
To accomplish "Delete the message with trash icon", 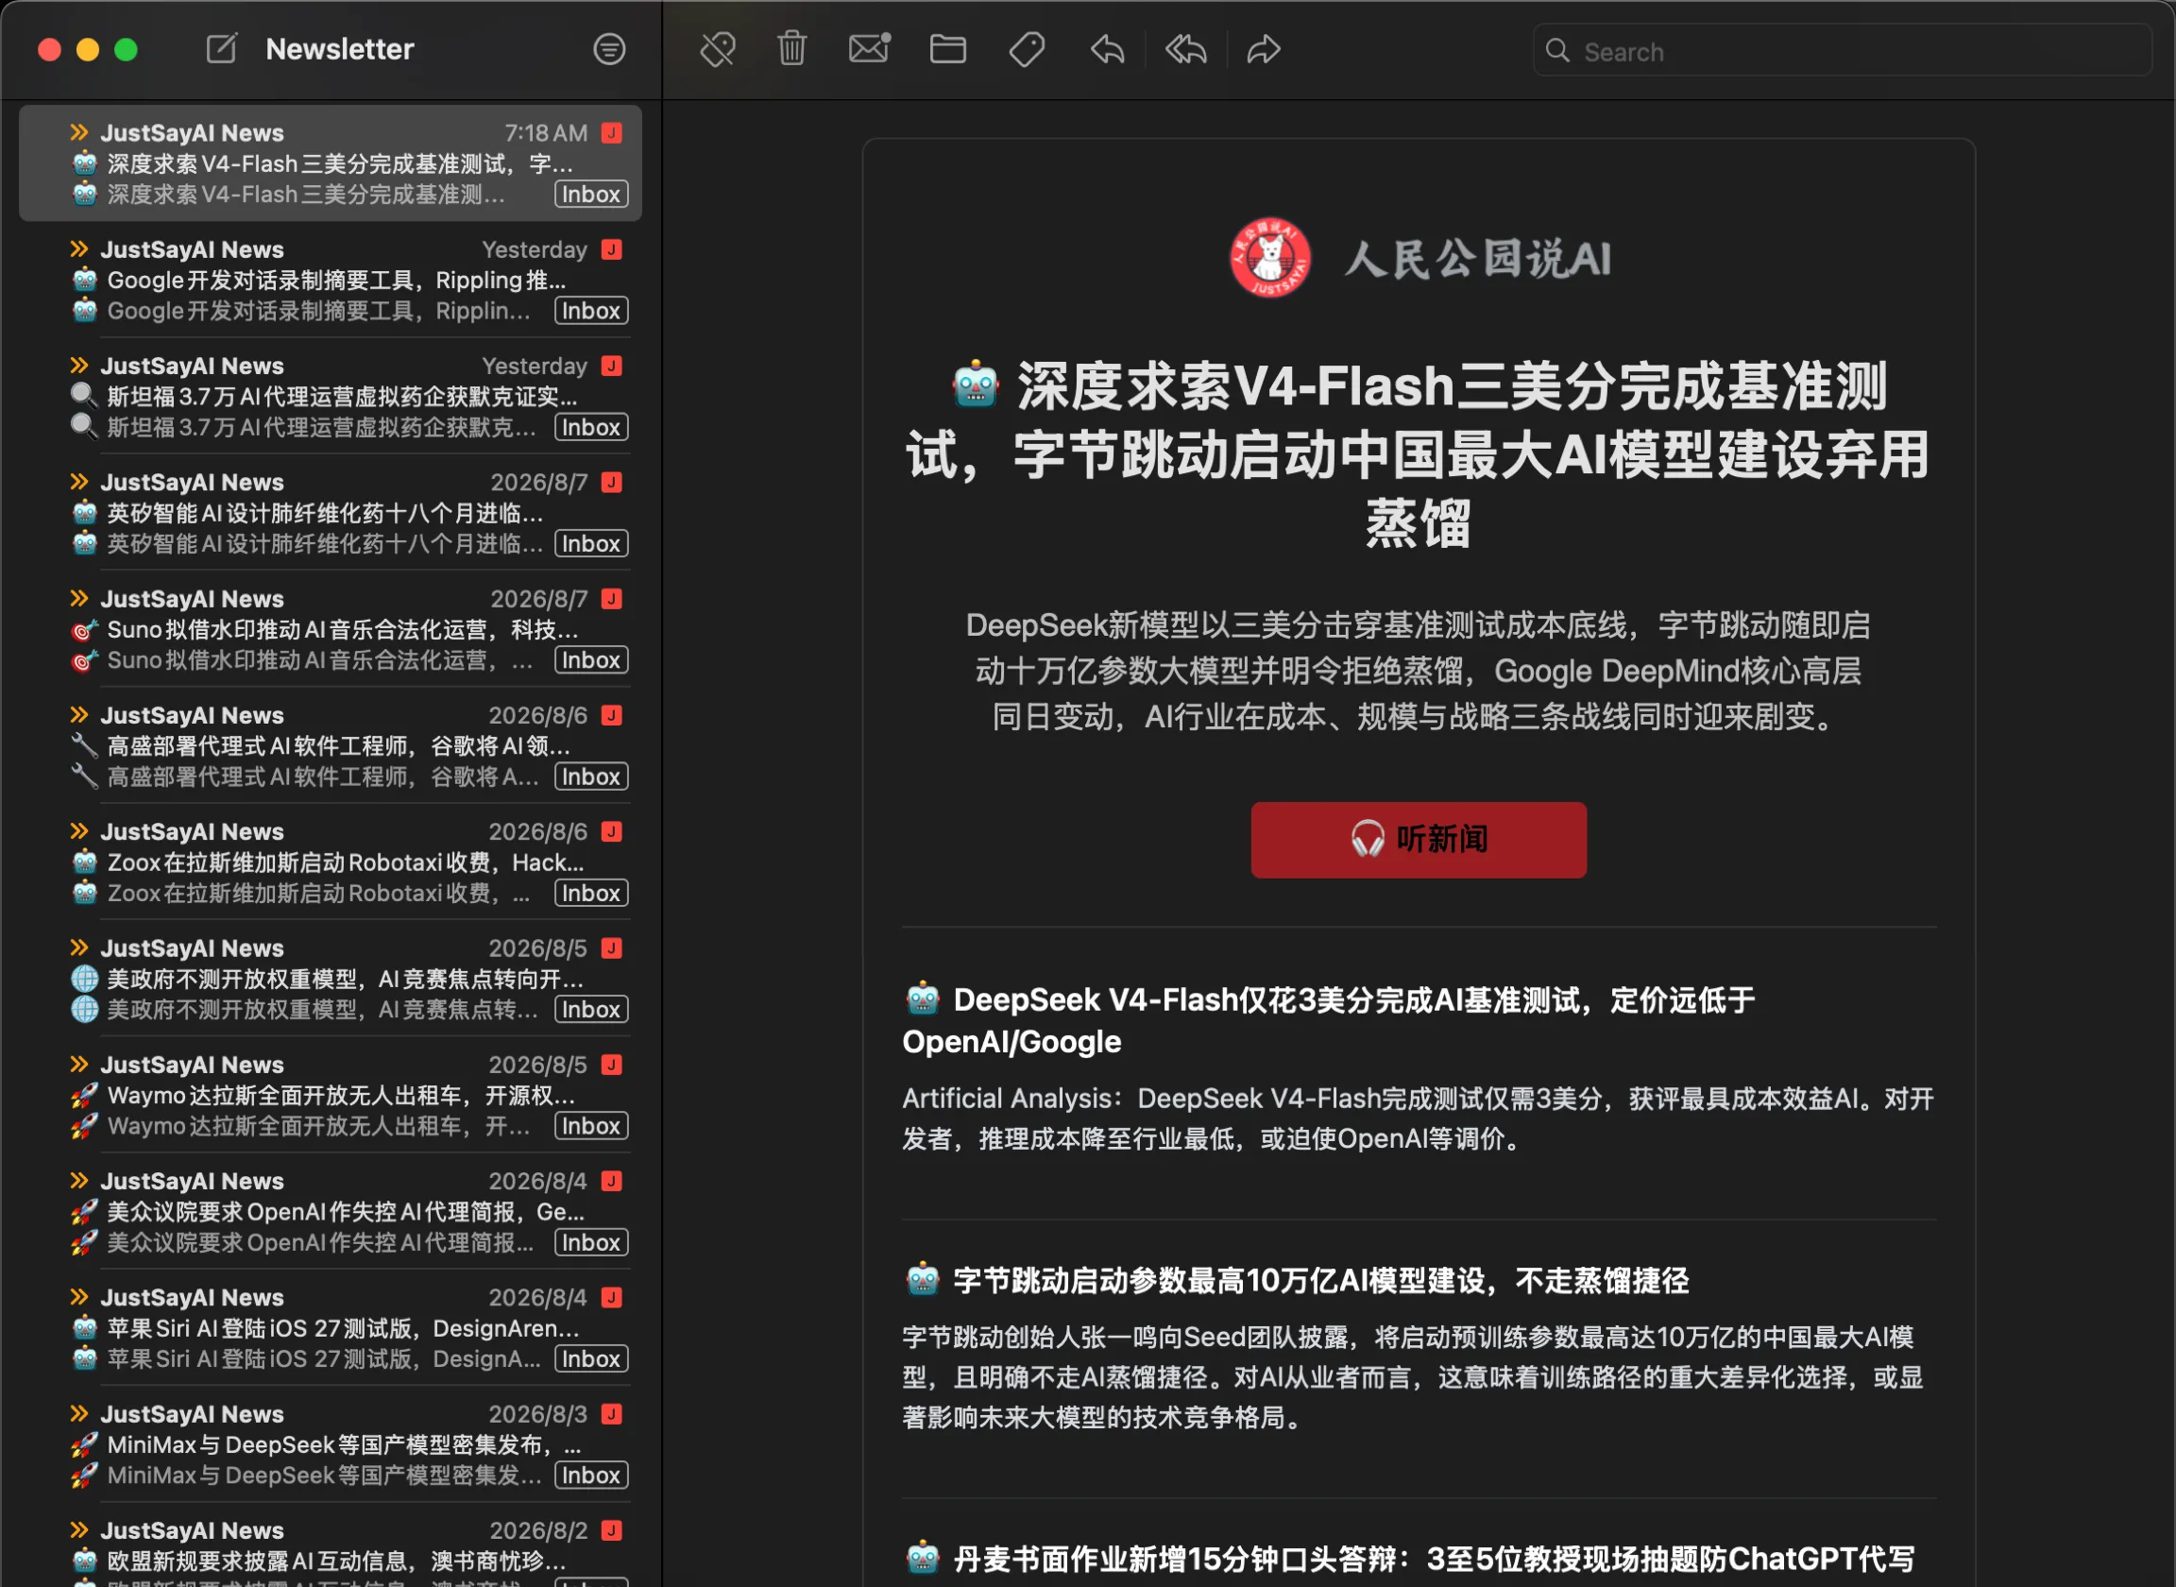I will (x=792, y=48).
